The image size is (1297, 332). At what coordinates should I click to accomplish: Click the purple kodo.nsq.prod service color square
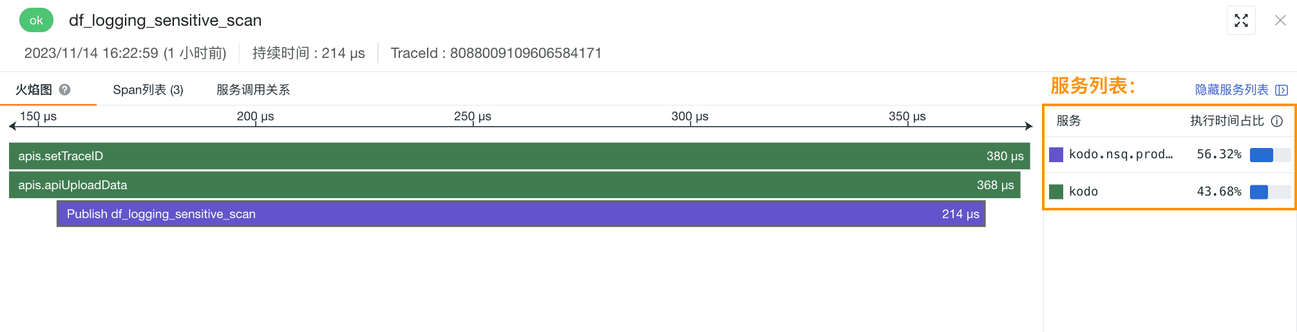(1056, 154)
